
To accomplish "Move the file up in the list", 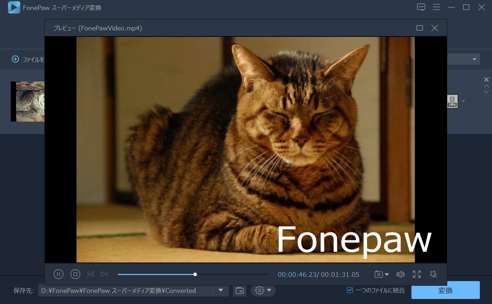I will pyautogui.click(x=486, y=86).
